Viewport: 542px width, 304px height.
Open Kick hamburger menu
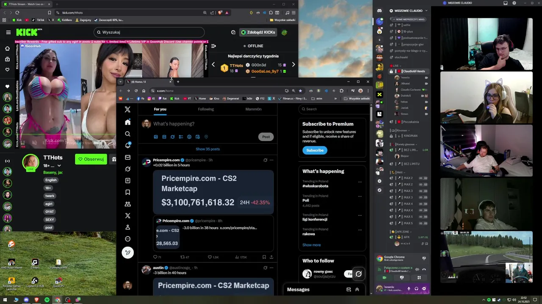[x=8, y=32]
